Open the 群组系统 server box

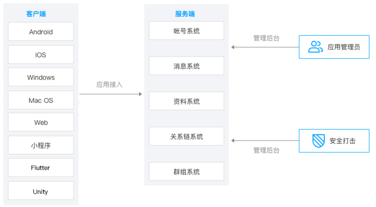coord(186,172)
